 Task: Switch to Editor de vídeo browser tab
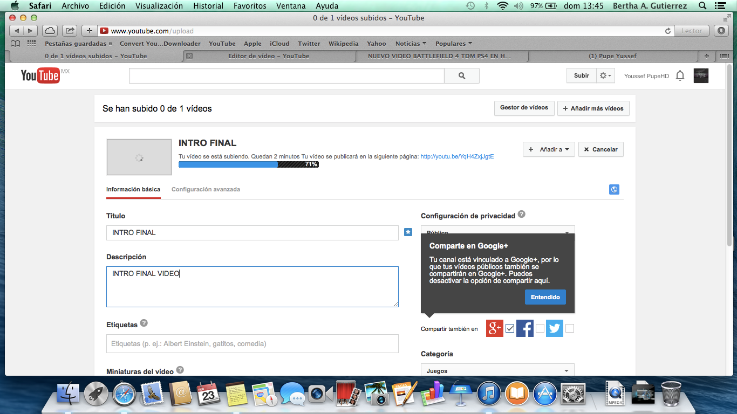(x=269, y=56)
